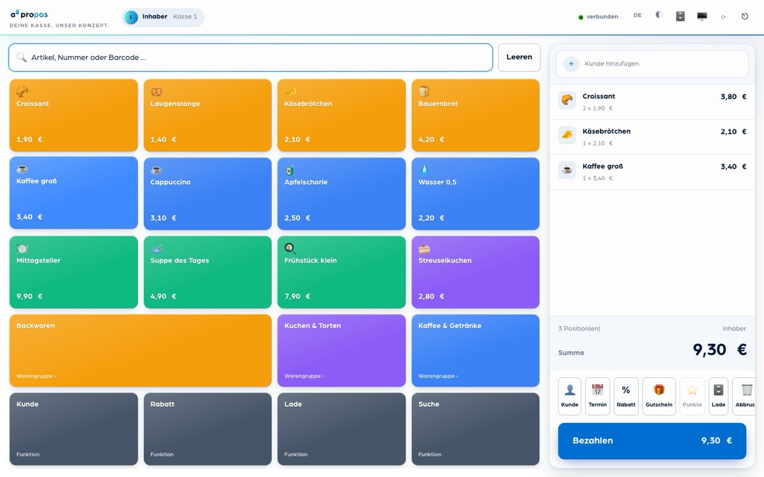
Task: Add Wasser 0,5 to the order
Action: [x=476, y=193]
